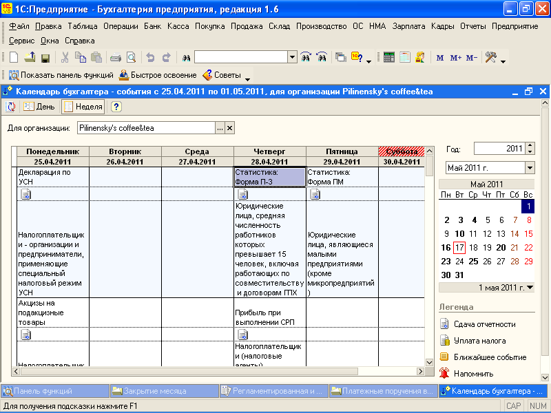
Task: Open the Файл menu
Action: (19, 26)
